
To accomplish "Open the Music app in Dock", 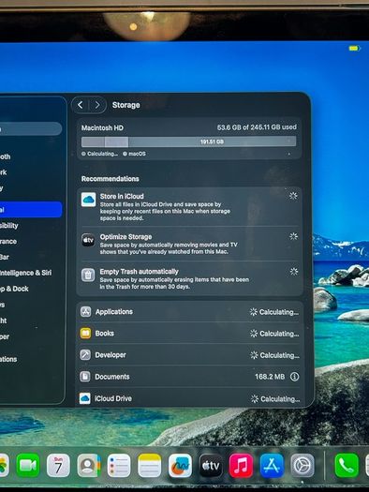I will (x=241, y=466).
